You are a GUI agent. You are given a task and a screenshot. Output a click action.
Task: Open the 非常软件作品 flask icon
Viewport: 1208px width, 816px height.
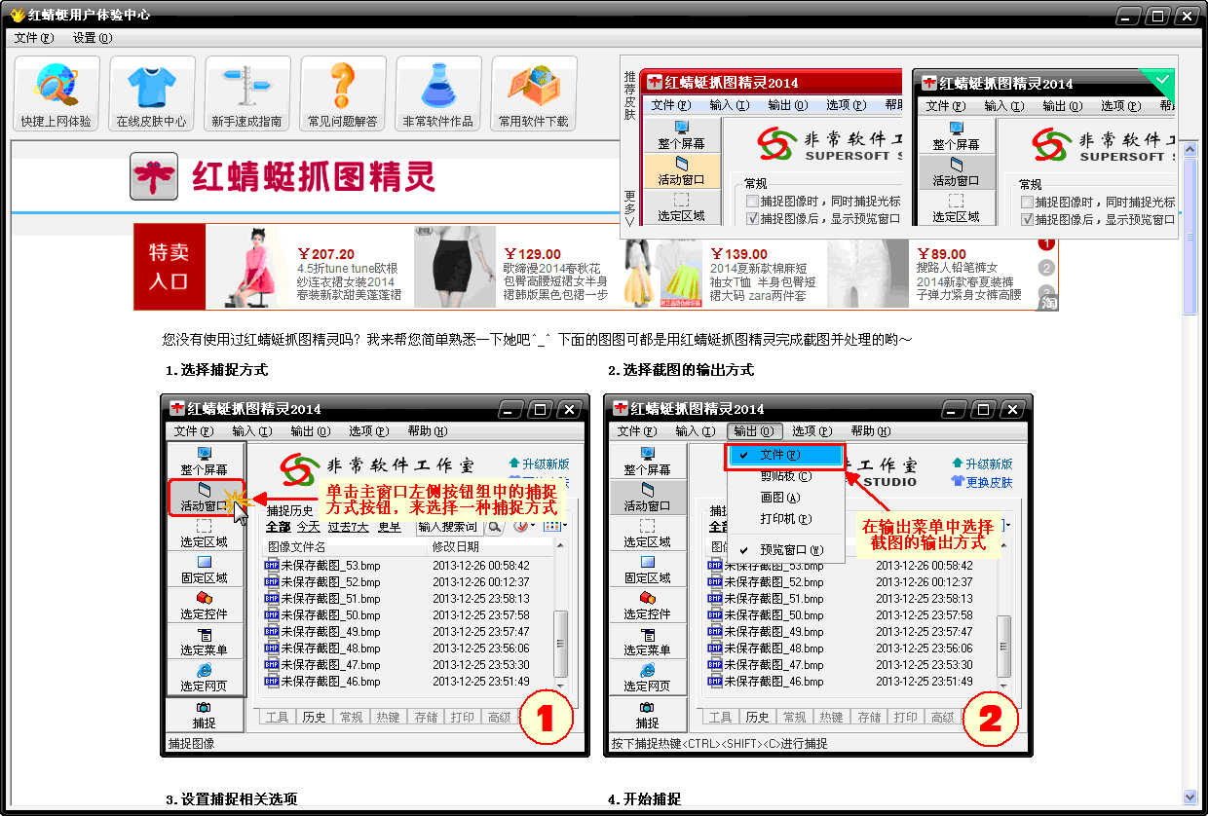438,93
